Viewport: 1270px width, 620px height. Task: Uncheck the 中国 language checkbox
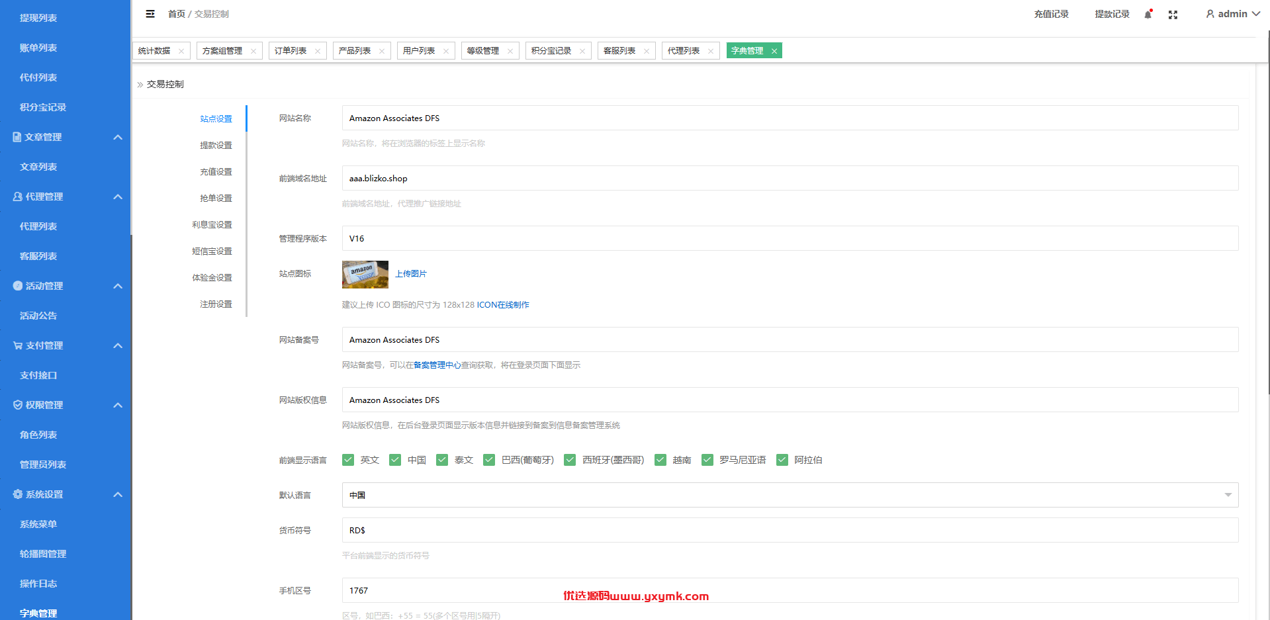click(x=395, y=460)
